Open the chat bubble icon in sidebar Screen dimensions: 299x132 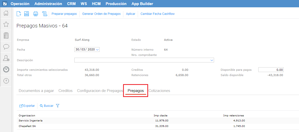pos(6,47)
